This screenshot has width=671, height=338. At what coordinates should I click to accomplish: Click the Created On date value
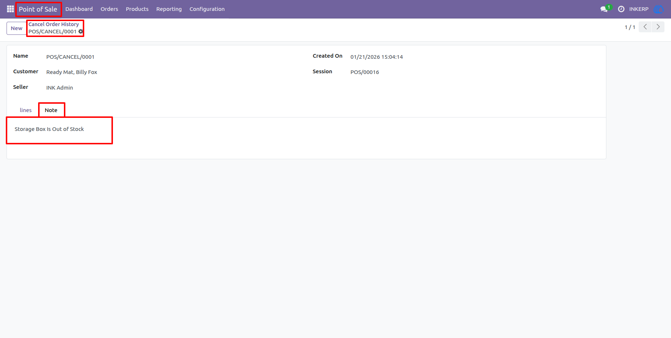coord(377,57)
